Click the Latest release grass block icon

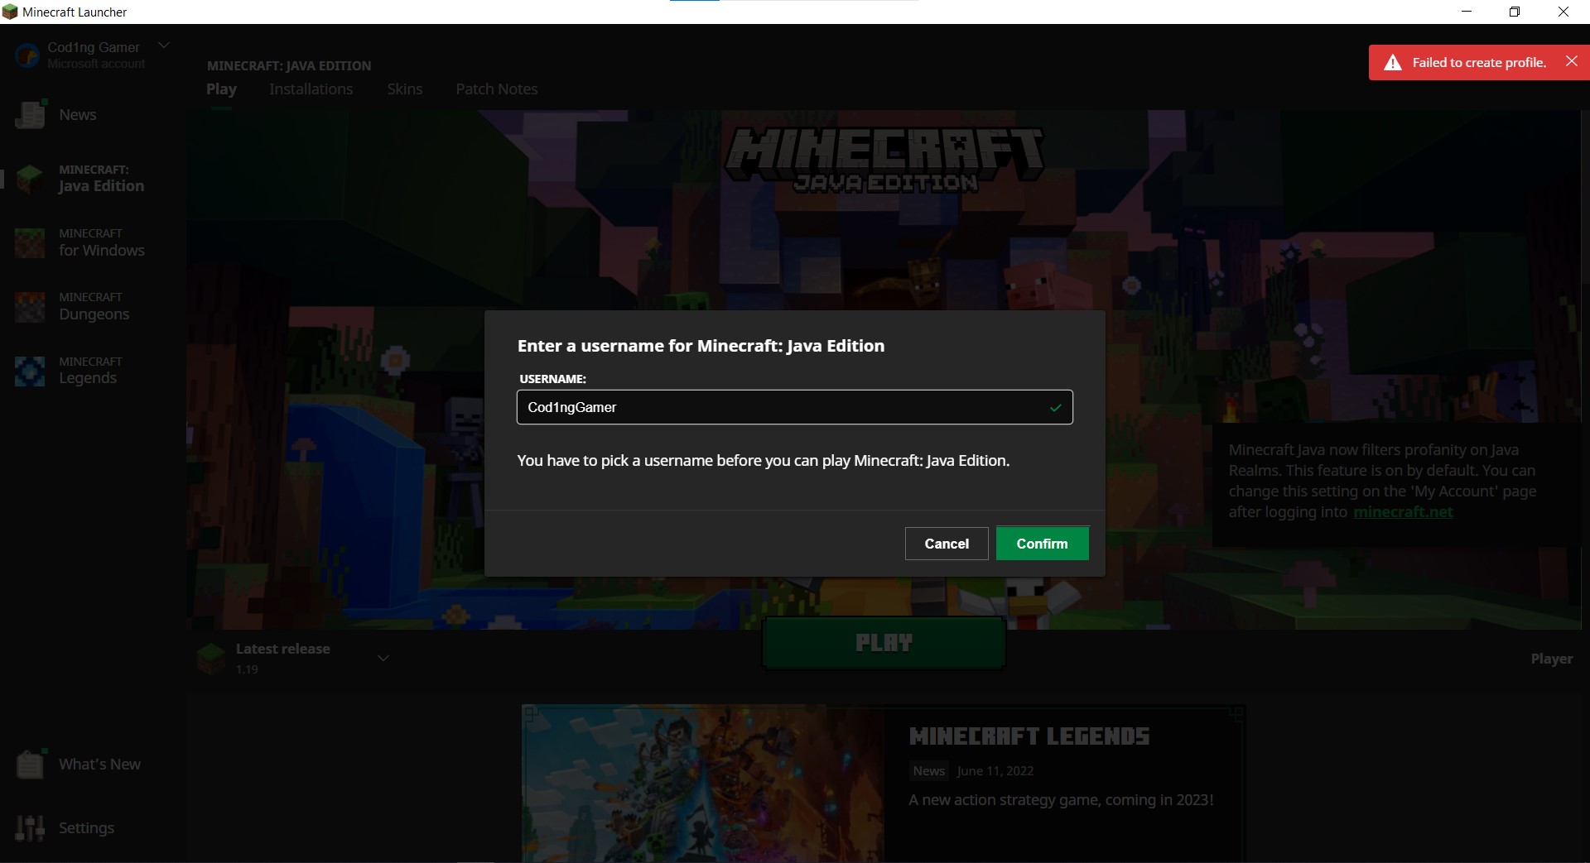point(211,659)
